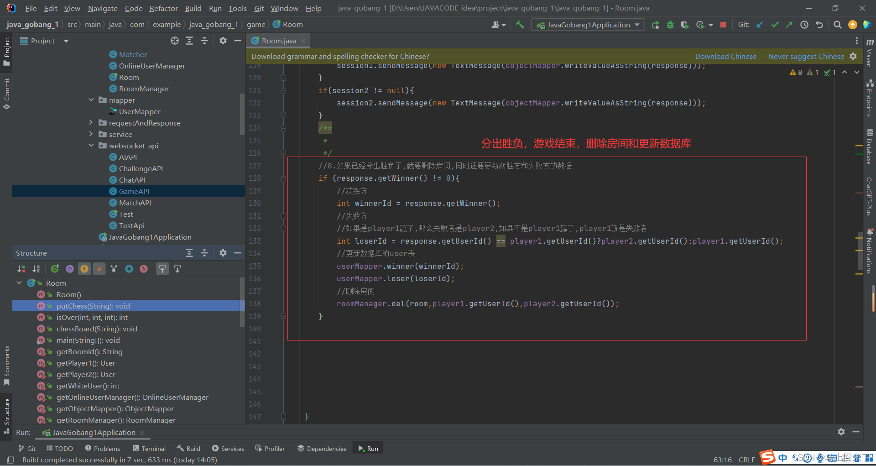
Task: Expand all nodes in the Structure panel
Action: [189, 253]
